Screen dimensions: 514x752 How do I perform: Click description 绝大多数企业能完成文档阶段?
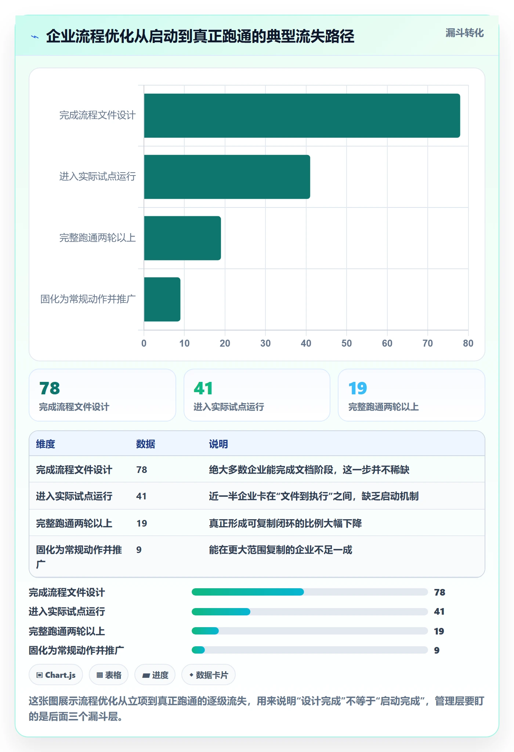(x=309, y=470)
